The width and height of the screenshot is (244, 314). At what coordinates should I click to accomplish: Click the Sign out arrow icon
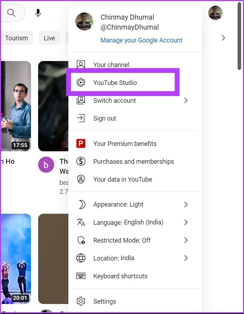(81, 118)
